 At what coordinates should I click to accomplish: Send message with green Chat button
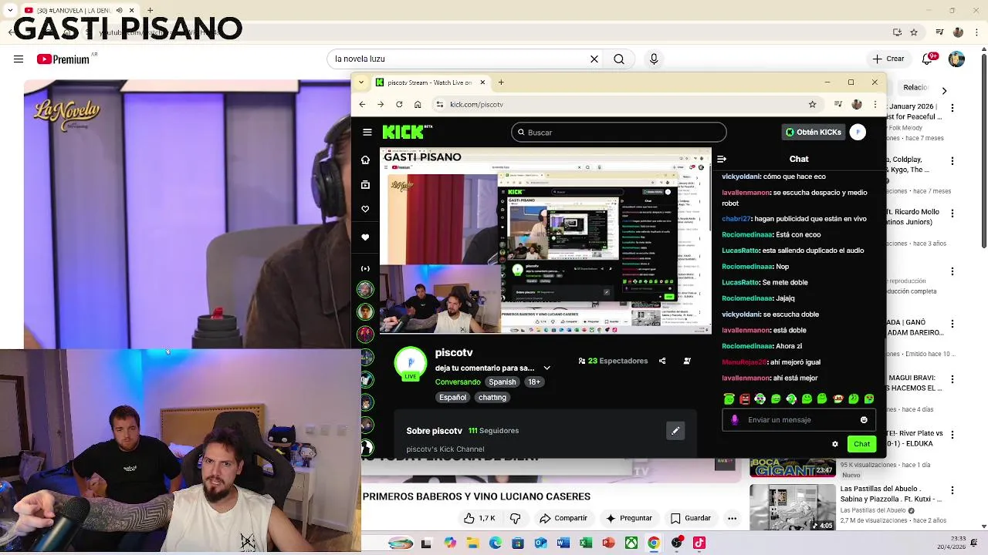point(861,444)
